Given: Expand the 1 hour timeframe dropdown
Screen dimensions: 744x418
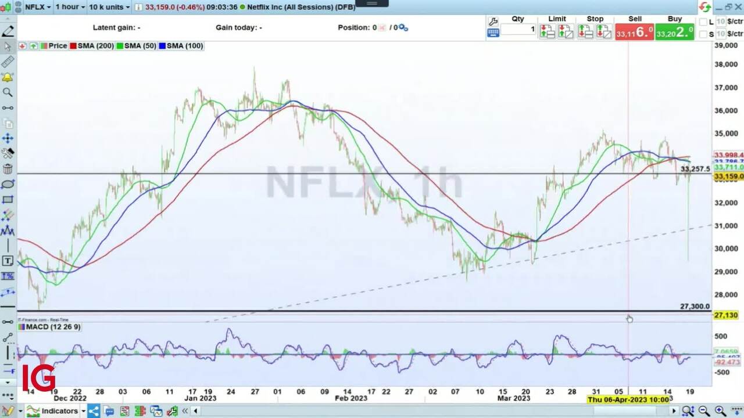Looking at the screenshot, I should [69, 7].
